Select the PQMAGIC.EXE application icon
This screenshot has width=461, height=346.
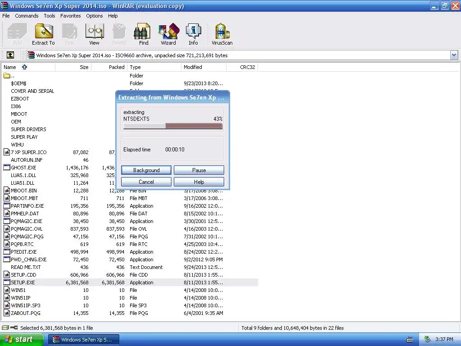click(x=7, y=221)
